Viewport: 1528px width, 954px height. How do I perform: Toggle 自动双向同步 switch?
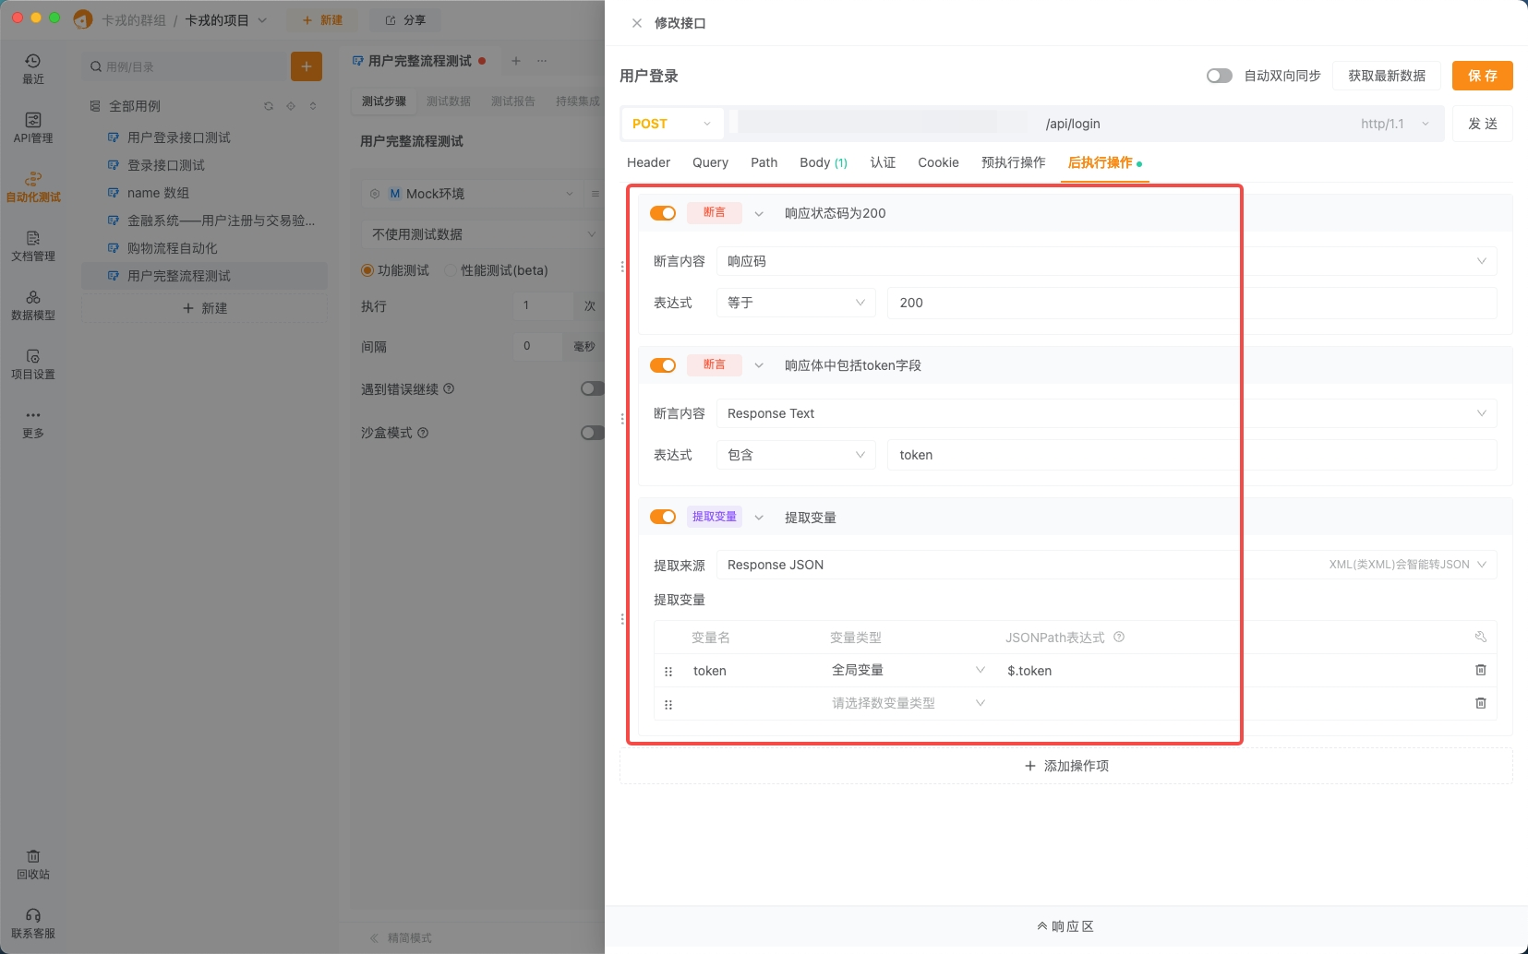(1220, 76)
